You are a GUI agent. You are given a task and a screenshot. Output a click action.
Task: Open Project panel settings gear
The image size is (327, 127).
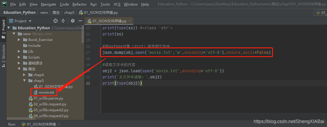[x=72, y=21]
